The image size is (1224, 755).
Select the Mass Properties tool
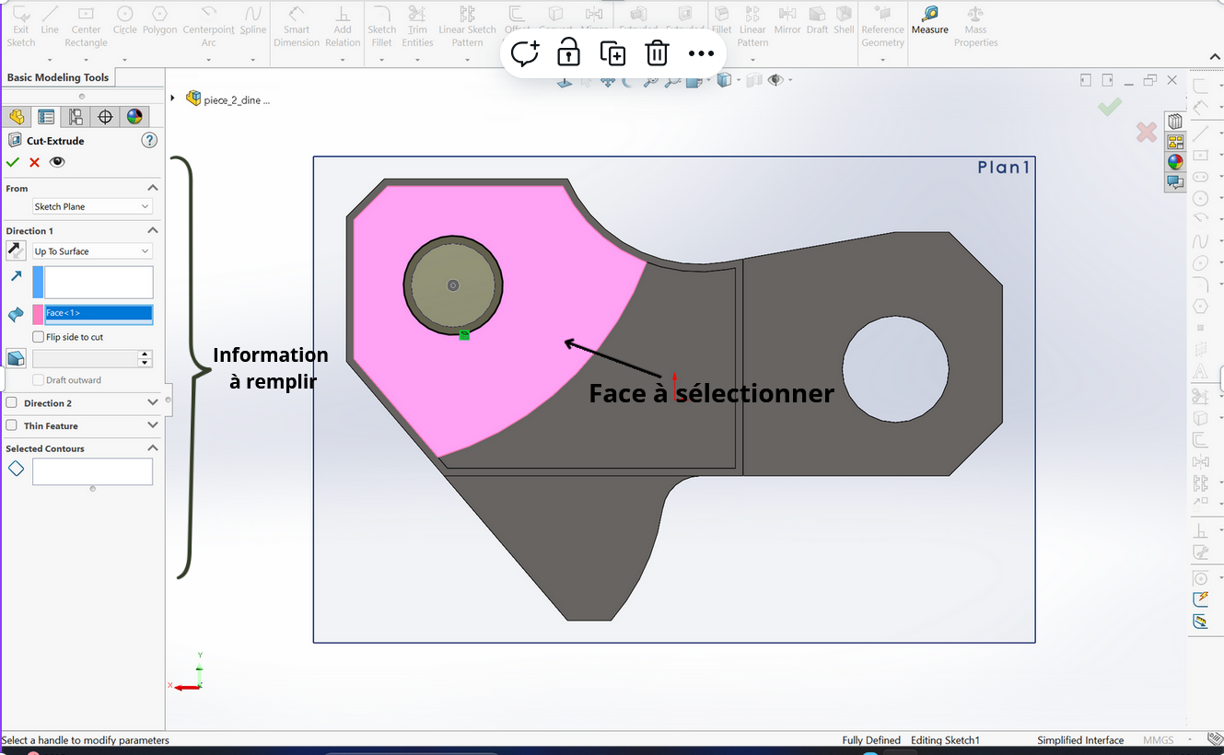pos(975,26)
